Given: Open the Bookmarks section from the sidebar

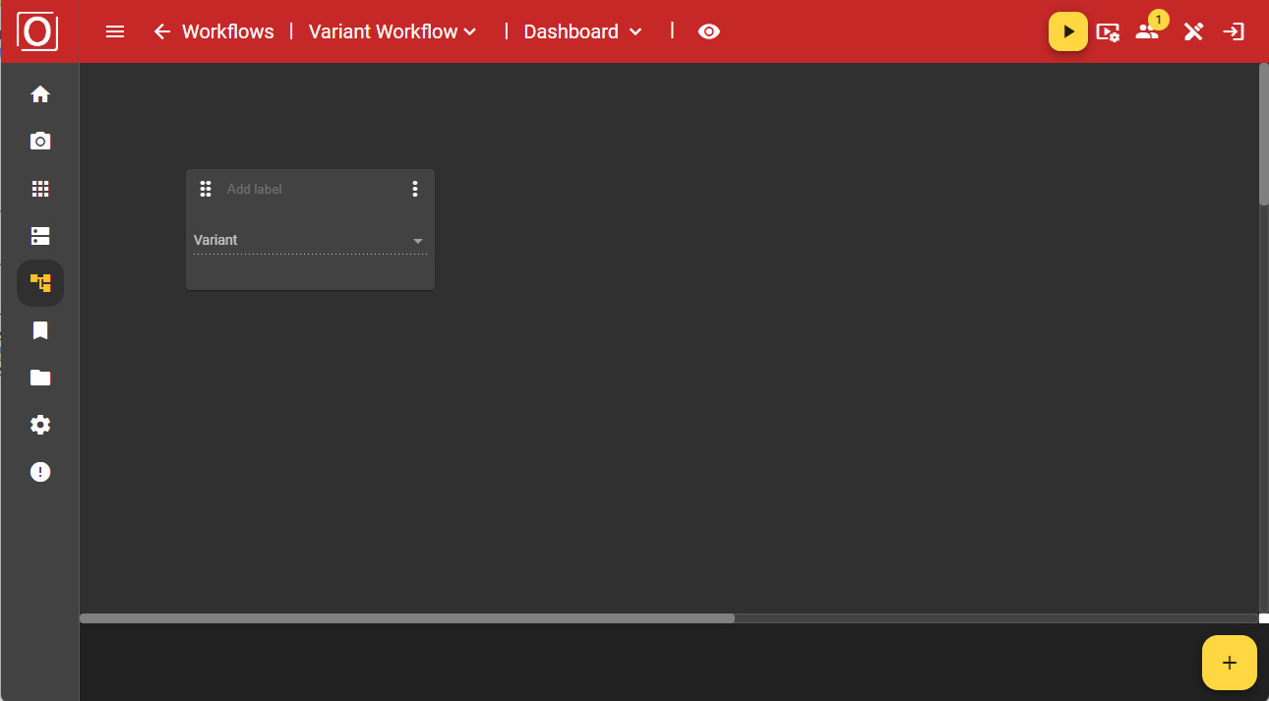Looking at the screenshot, I should [39, 329].
